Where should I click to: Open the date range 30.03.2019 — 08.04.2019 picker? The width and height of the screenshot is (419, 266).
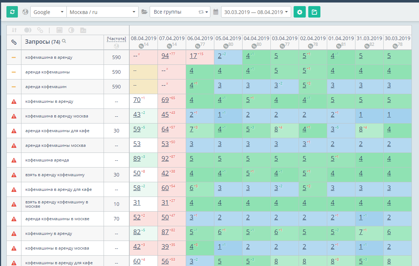(256, 12)
